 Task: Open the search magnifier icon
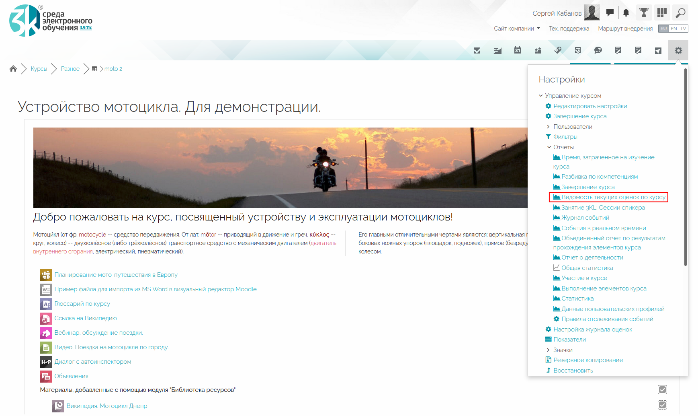(680, 13)
